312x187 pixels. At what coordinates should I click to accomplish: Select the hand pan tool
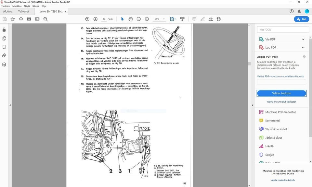coord(130,19)
